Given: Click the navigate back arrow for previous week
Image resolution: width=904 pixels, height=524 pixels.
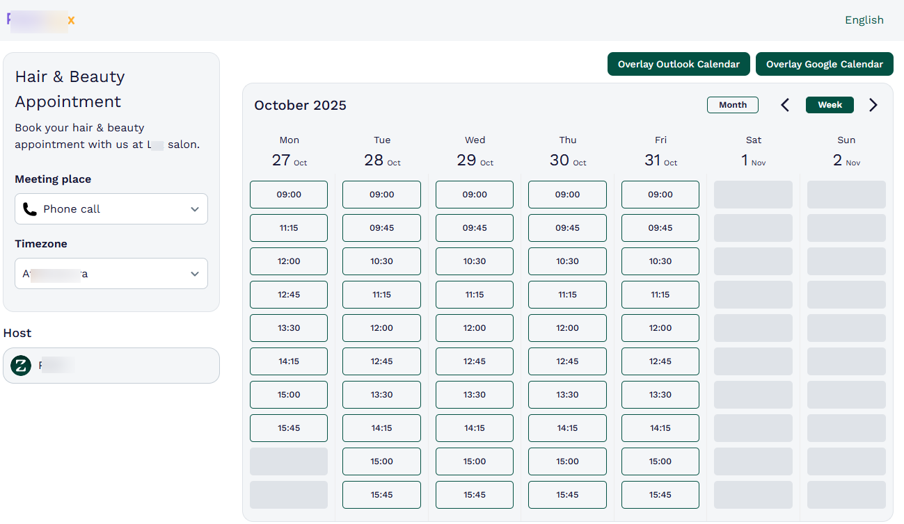Looking at the screenshot, I should tap(784, 104).
